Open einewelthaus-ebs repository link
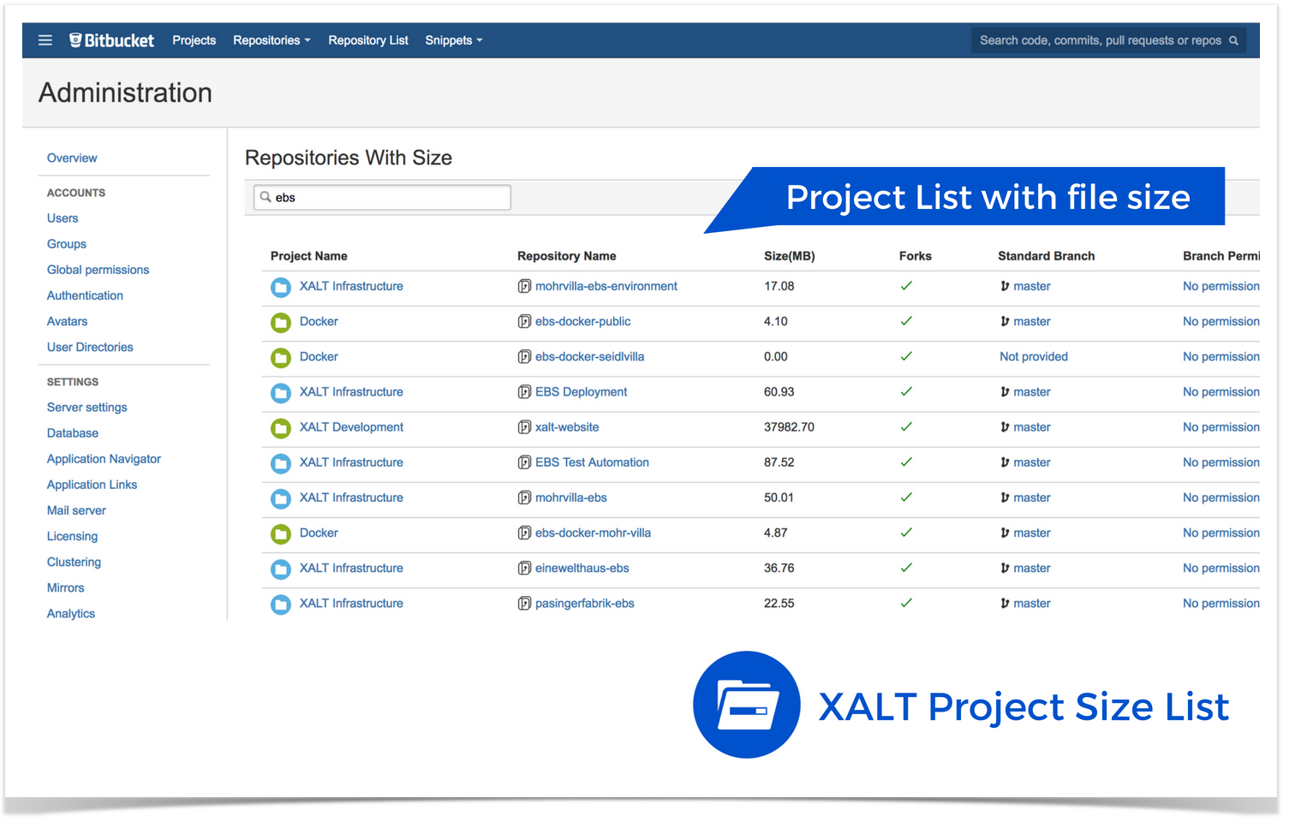This screenshot has height=822, width=1289. point(582,568)
